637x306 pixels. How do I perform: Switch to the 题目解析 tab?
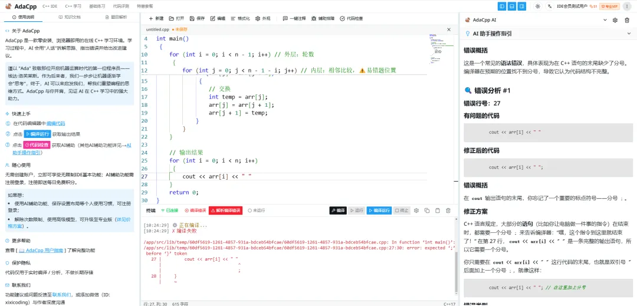pyautogui.click(x=116, y=18)
